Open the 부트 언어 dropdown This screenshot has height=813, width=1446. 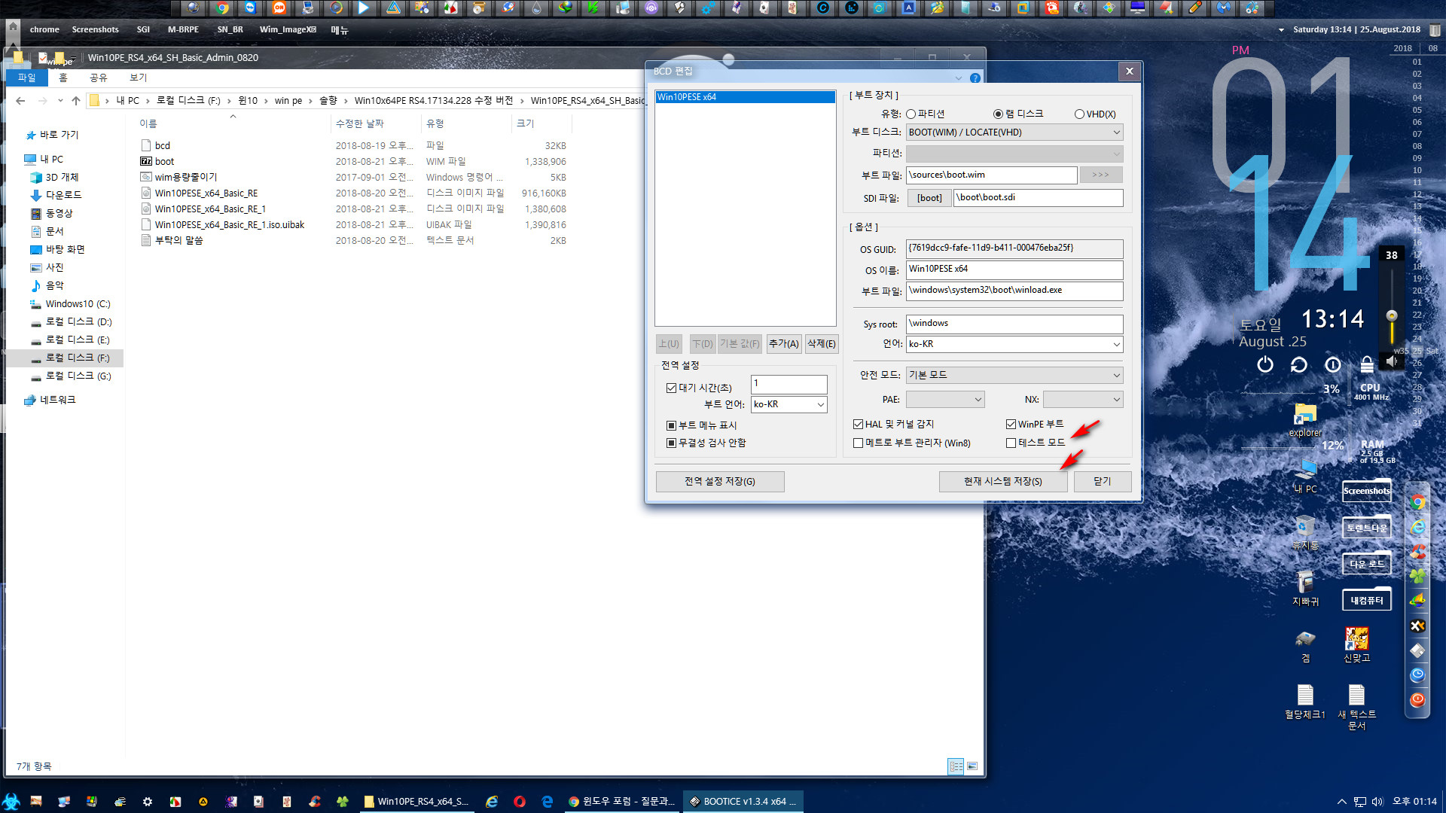pos(789,404)
